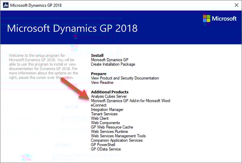The width and height of the screenshot is (242, 163).
Task: Open View Product and Security Documentation
Action: click(125, 78)
